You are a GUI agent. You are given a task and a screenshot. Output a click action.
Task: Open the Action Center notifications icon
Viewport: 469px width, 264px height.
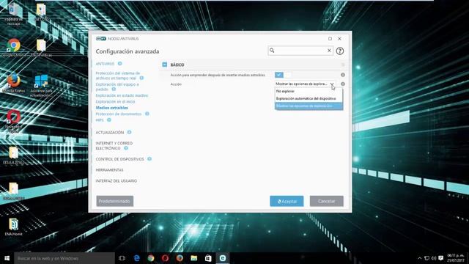pos(441,258)
